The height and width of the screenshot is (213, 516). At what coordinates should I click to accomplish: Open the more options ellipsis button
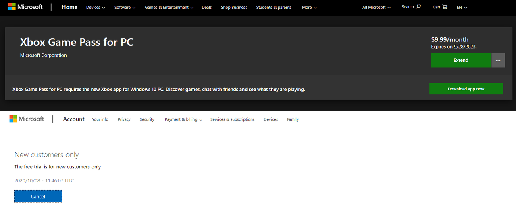tap(498, 60)
